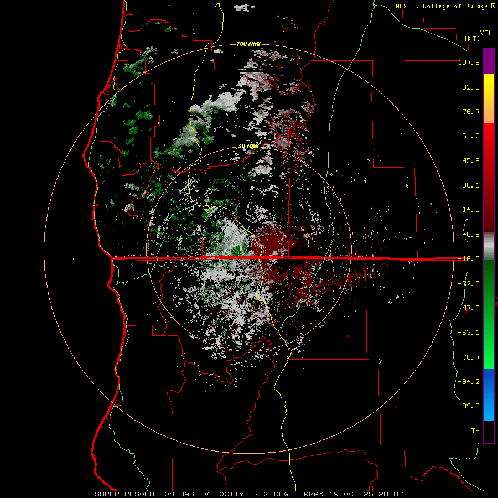
Task: Select the -32.0 scale value
Action: click(x=469, y=284)
